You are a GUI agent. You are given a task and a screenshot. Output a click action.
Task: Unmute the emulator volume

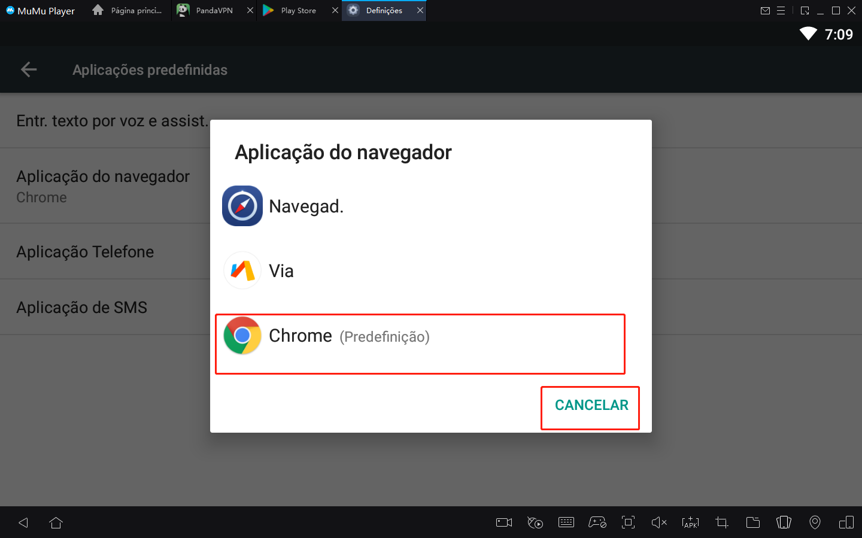(x=659, y=522)
